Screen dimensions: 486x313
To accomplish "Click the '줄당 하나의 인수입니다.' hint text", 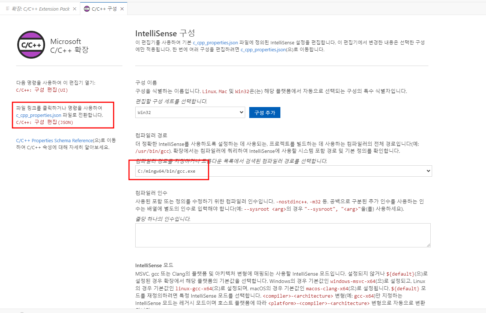I will pyautogui.click(x=163, y=219).
